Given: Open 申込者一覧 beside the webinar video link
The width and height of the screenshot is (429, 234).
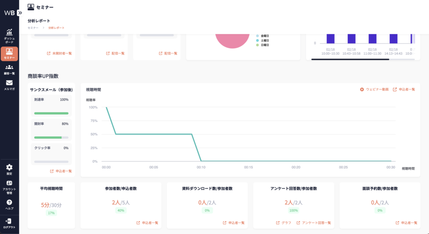Looking at the screenshot, I should click(x=404, y=89).
